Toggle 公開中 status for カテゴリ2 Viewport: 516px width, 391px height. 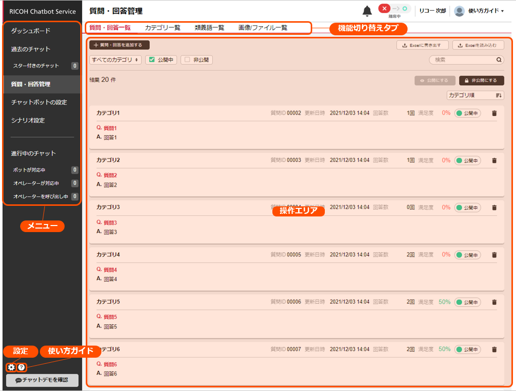coord(467,160)
